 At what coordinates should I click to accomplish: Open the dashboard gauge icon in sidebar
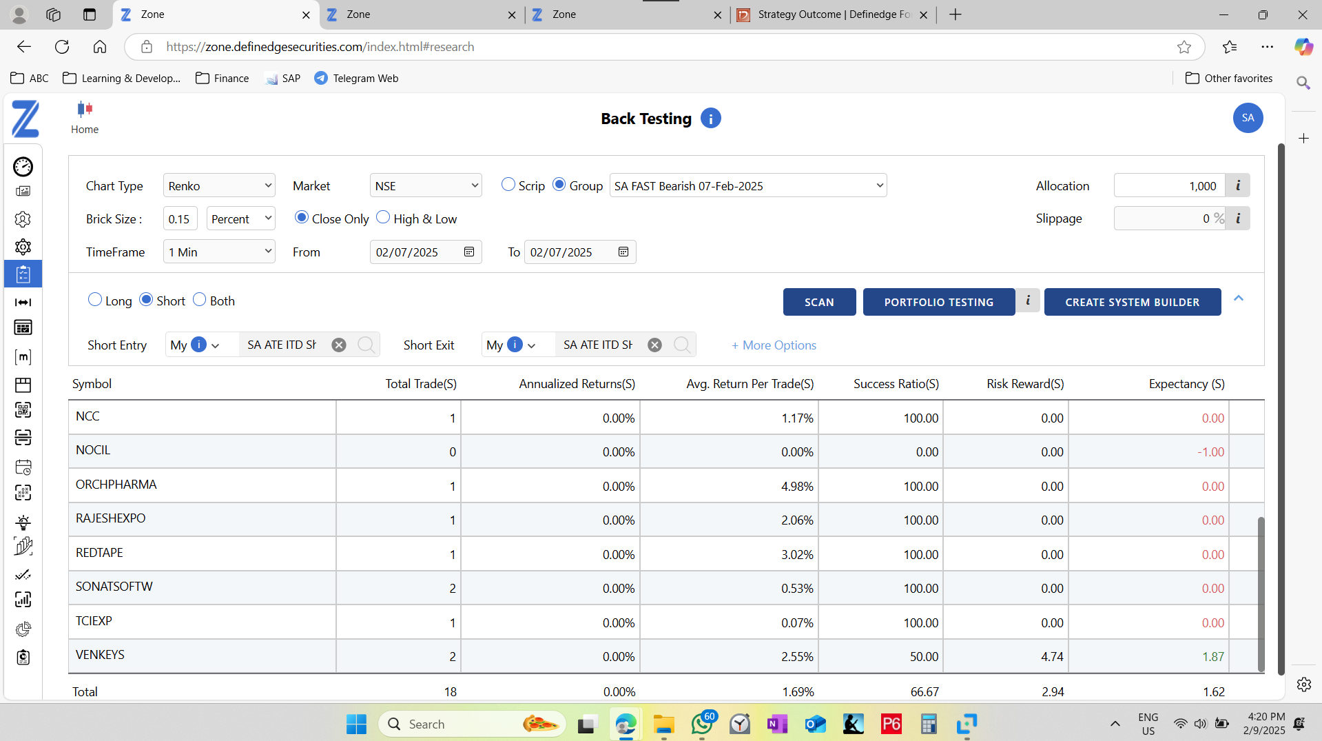click(23, 166)
